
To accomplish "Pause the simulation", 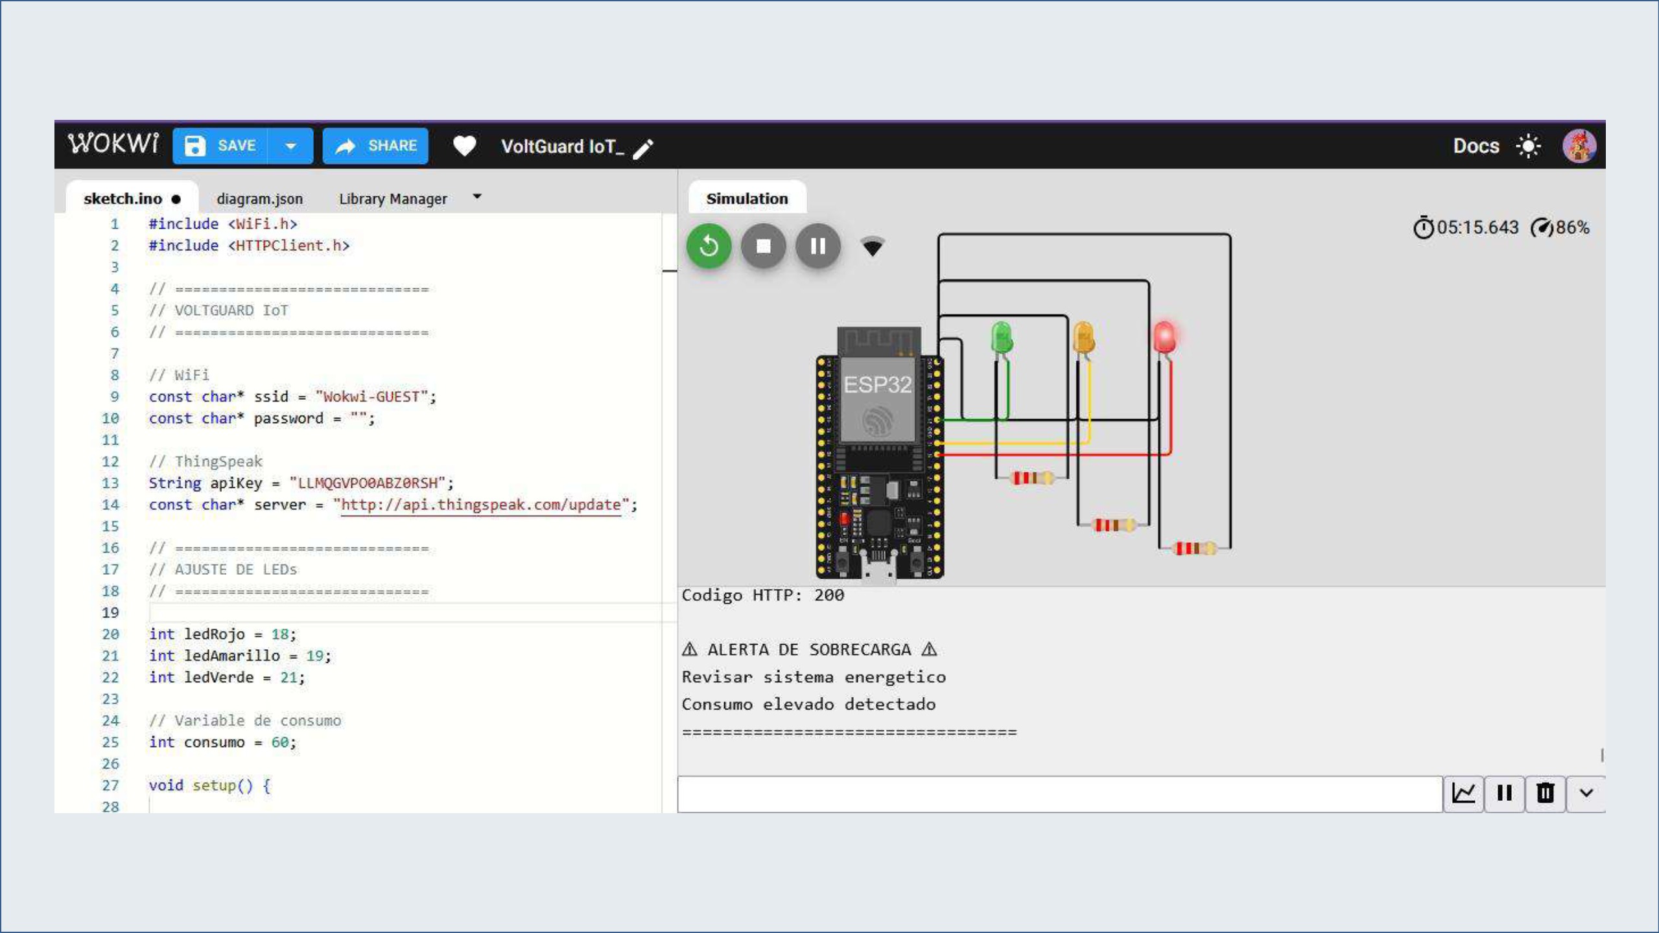I will click(818, 246).
